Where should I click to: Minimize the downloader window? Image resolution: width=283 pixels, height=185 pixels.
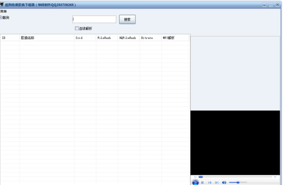(265, 5)
